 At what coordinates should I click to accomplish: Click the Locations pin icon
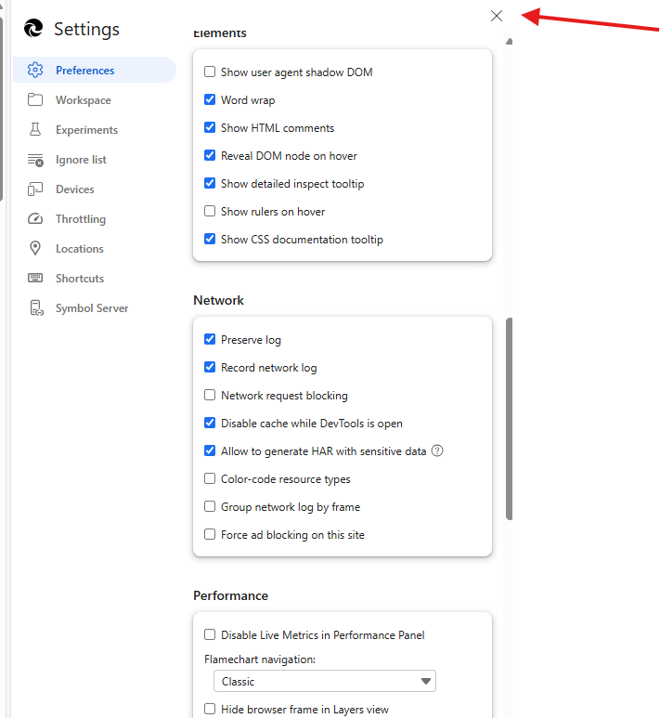tap(35, 249)
